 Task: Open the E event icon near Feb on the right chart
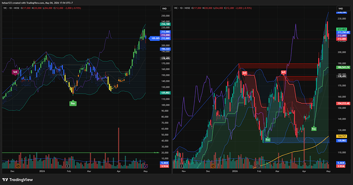(x=258, y=166)
